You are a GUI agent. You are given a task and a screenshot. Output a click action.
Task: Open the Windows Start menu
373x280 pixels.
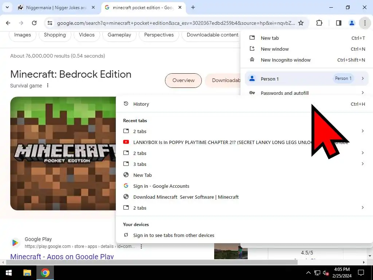click(x=9, y=273)
